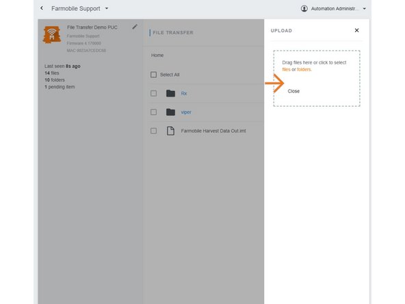Tick the checkbox for viper folder

click(x=153, y=112)
